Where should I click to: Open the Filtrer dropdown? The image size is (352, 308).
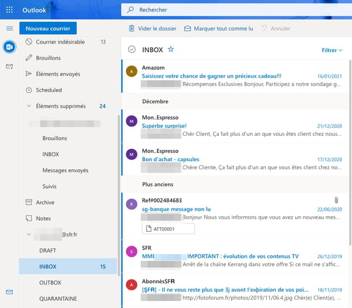pos(332,50)
